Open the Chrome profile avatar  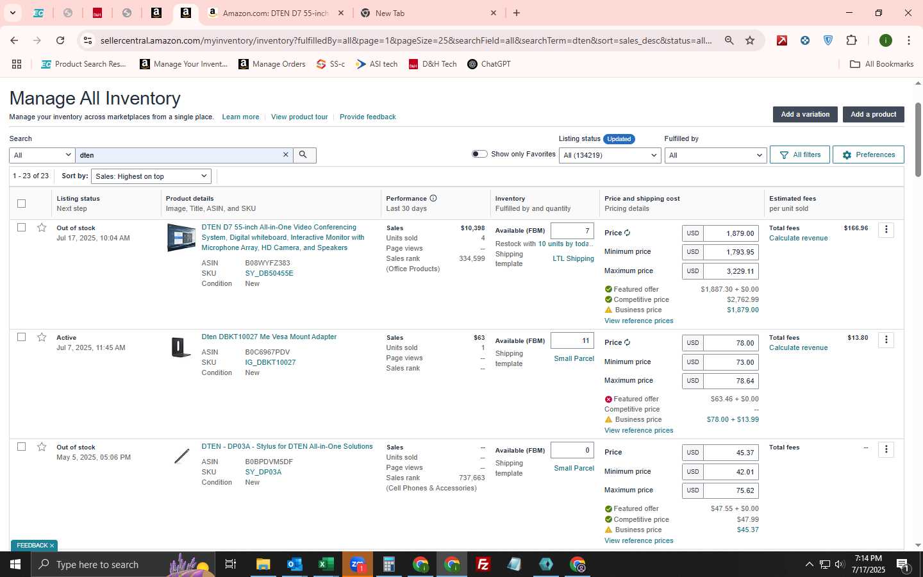point(886,40)
